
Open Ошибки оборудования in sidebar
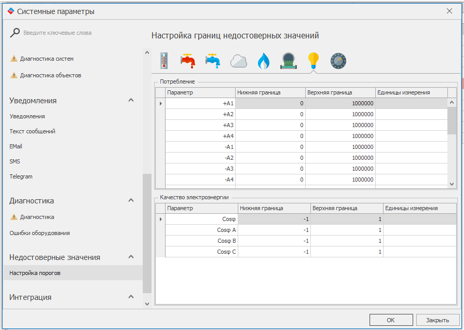click(x=39, y=233)
